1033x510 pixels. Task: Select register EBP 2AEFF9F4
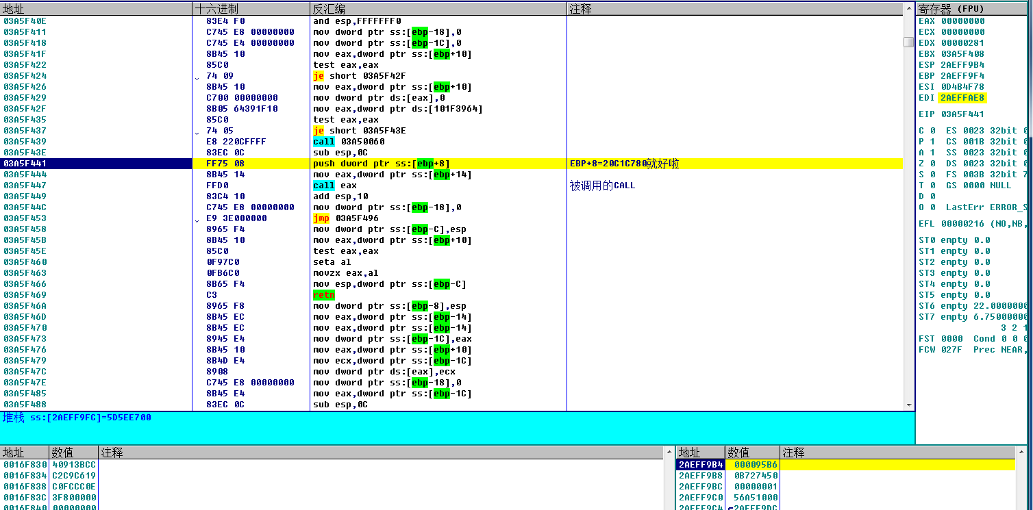(951, 76)
